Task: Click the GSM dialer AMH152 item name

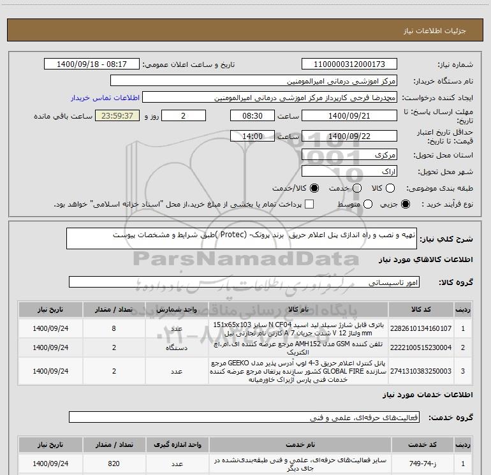Action: pyautogui.click(x=298, y=347)
